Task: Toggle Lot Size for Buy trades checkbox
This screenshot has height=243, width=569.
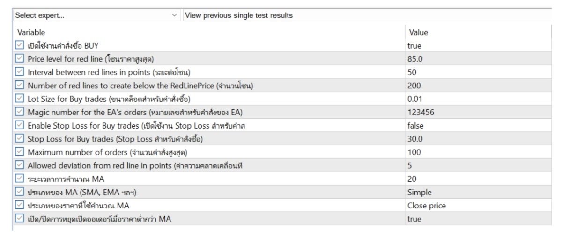Action: 19,99
